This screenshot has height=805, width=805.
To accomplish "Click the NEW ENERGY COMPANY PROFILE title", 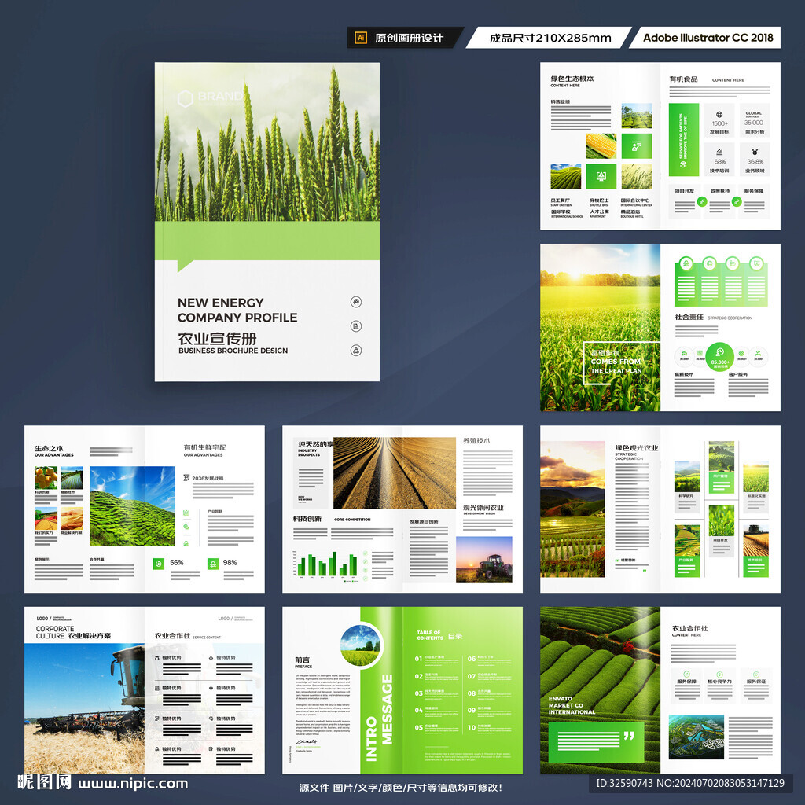I will (237, 310).
